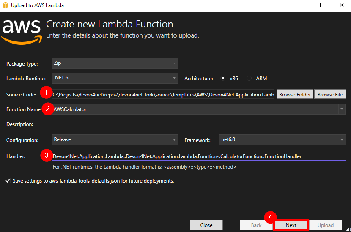Minimize the Upload to AWS Lambda window

[x=303, y=5]
